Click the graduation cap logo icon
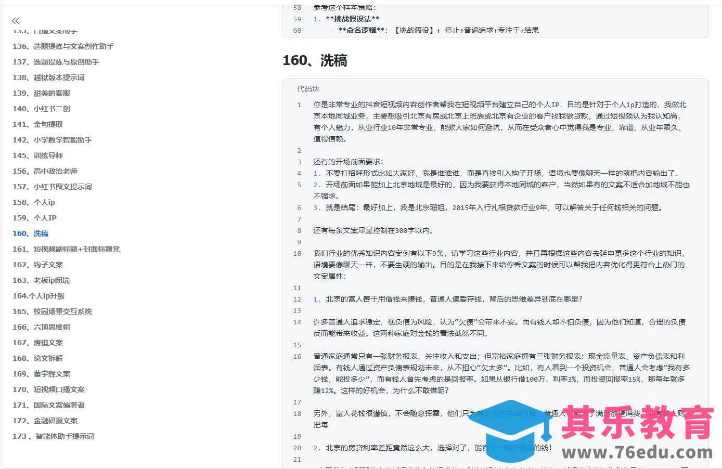Image resolution: width=722 pixels, height=469 pixels. 510,429
